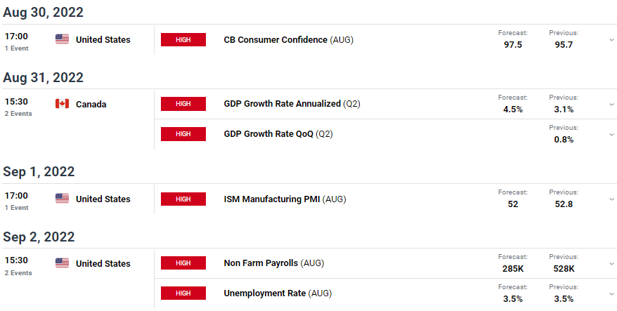Expand the CB Consumer Confidence event details
The image size is (617, 311).
point(611,40)
